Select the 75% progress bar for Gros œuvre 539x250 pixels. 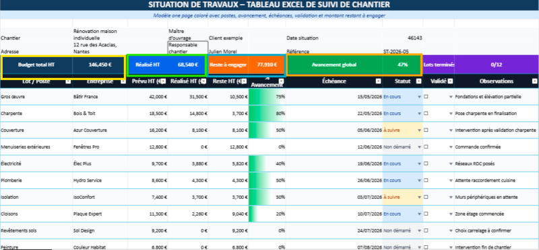267,97
